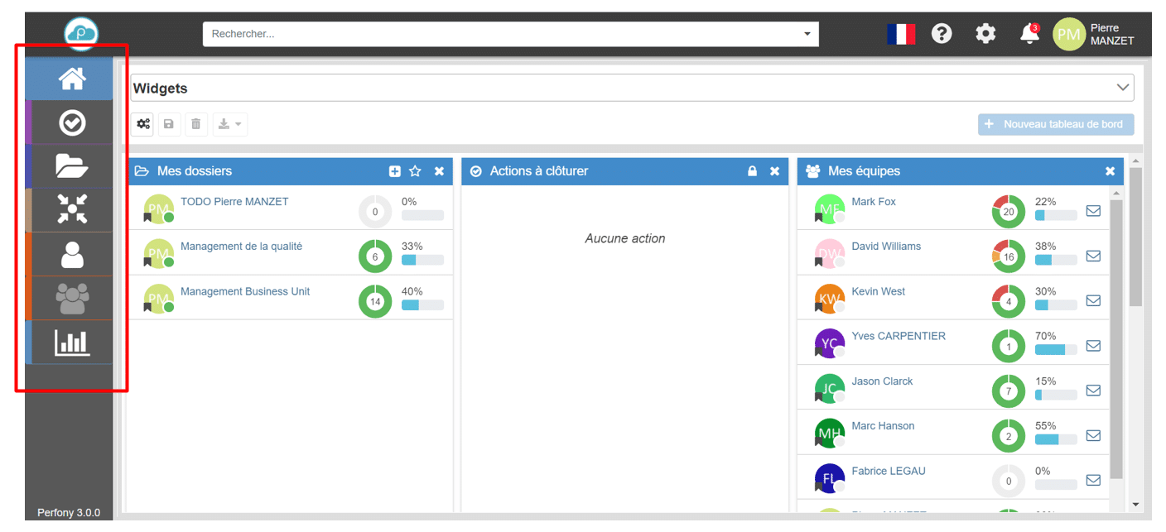
Task: Open the single user sidebar icon
Action: tap(72, 254)
